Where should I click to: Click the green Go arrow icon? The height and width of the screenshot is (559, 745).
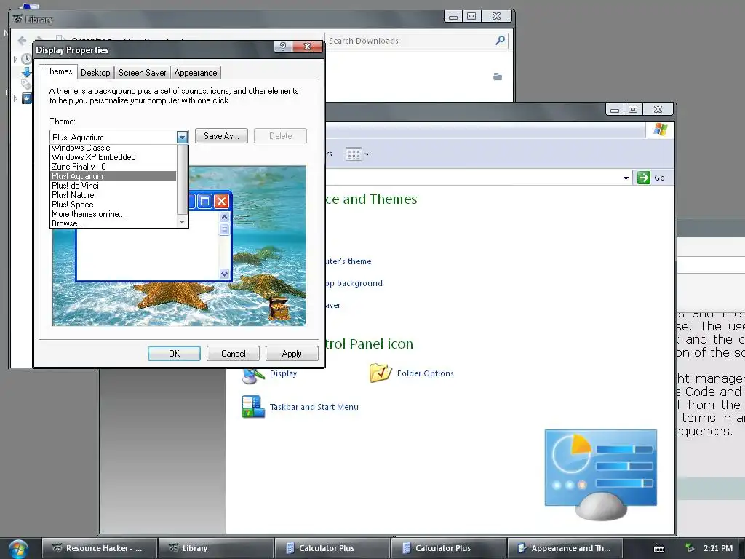[643, 178]
